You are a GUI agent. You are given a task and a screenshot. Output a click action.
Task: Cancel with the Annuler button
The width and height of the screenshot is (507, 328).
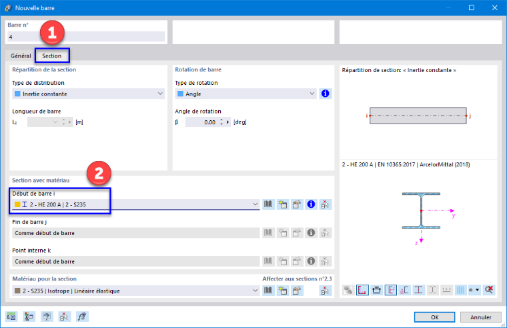[481, 317]
